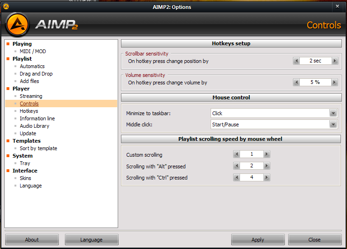Click the Hotkeys setup section header

click(x=231, y=43)
